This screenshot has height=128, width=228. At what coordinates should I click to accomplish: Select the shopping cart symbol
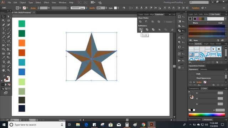[x=219, y=54]
